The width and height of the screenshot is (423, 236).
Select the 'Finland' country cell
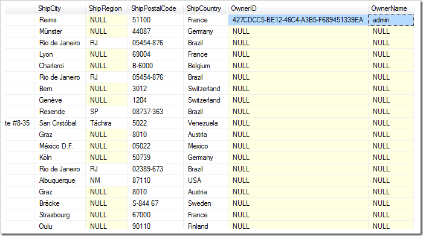click(206, 225)
